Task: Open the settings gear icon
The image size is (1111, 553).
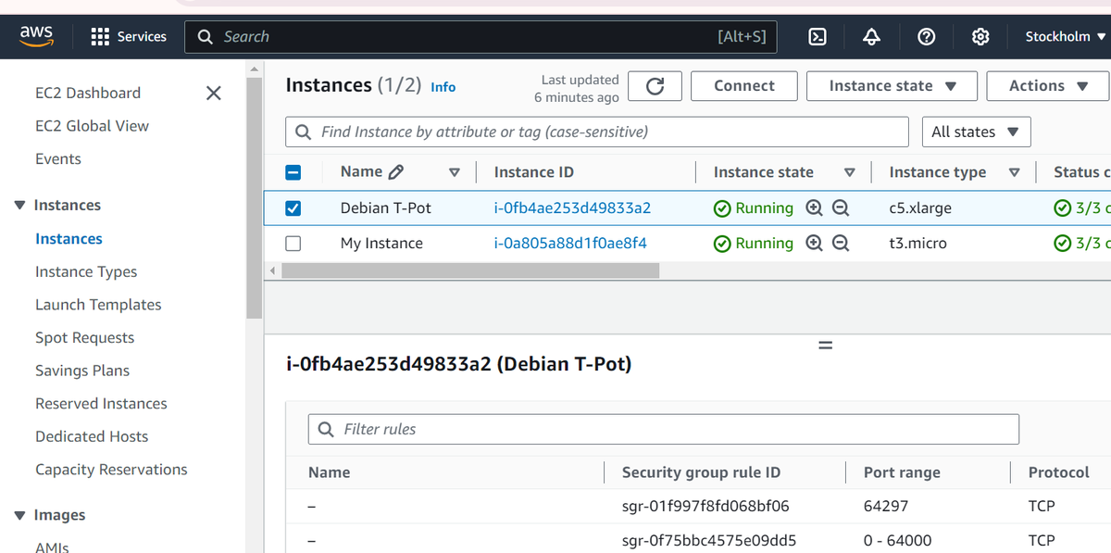Action: 980,37
